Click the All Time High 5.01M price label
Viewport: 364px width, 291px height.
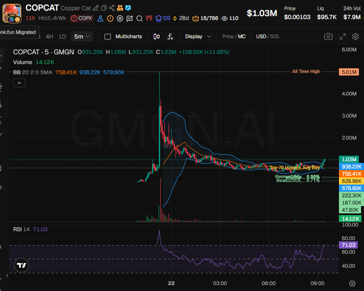349,72
